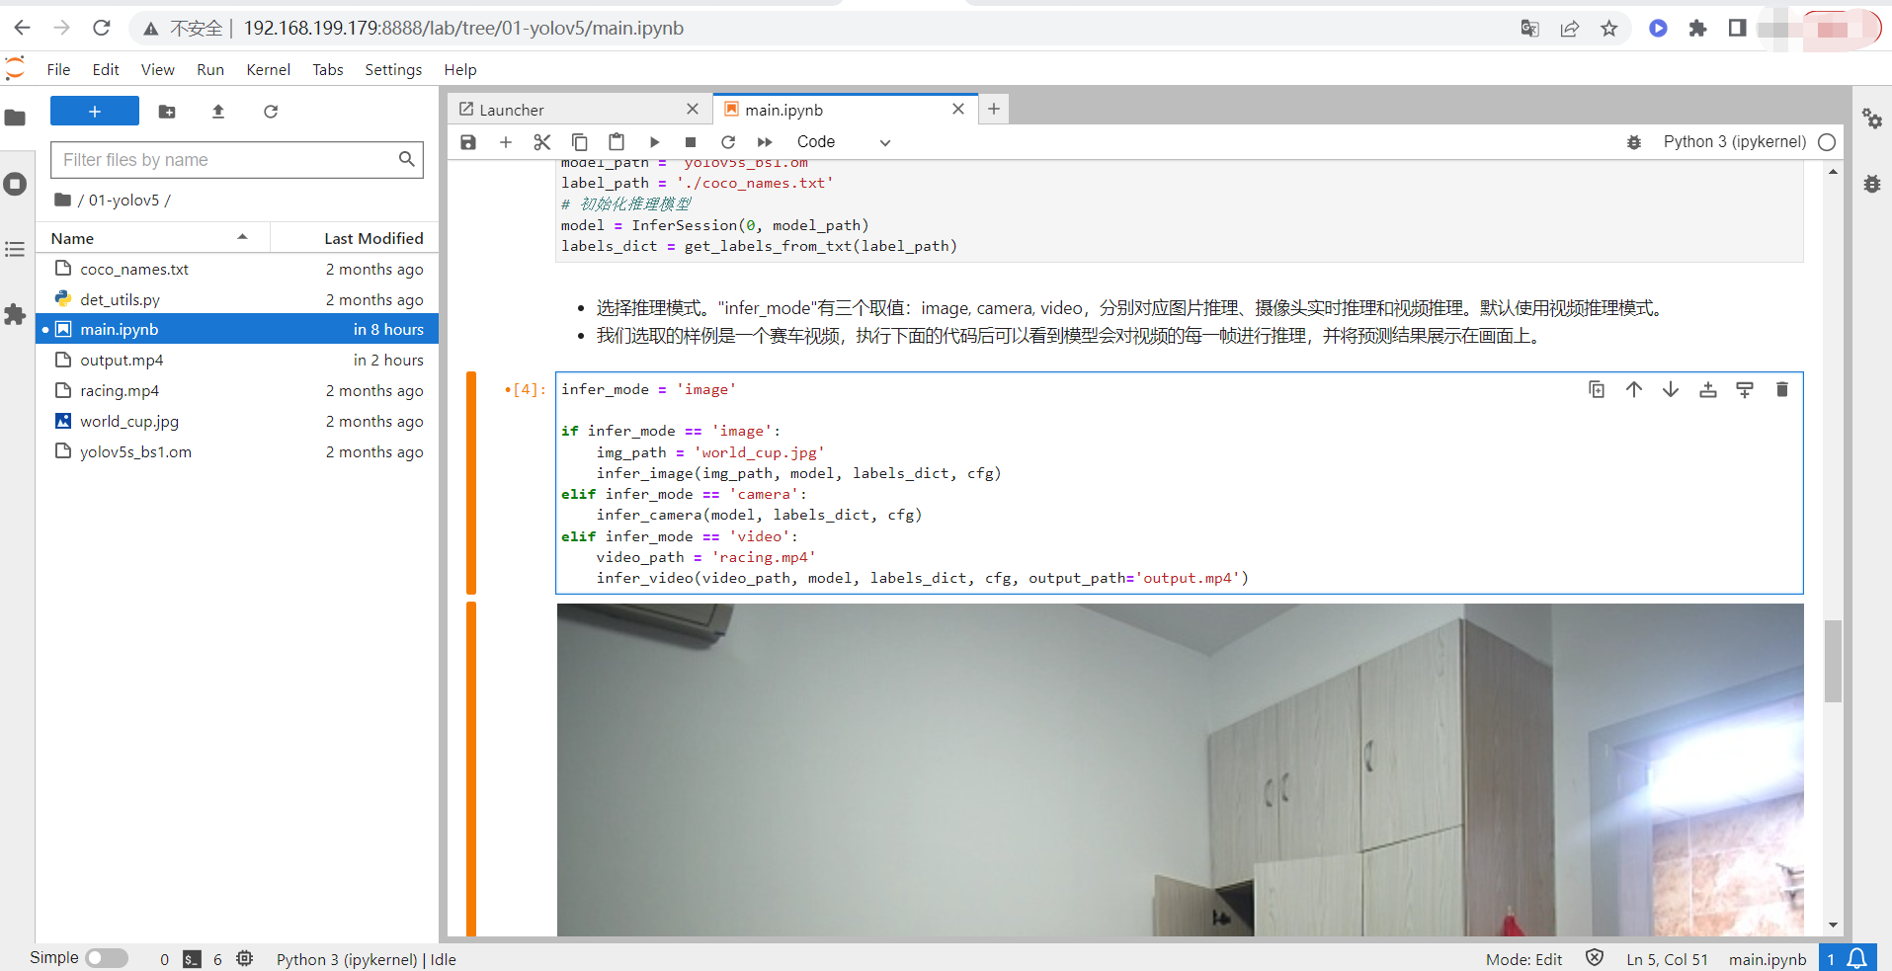Sort files by Name column header

click(x=152, y=238)
